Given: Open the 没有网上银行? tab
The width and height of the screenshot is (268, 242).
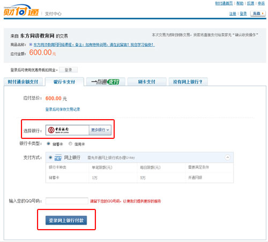Looking at the screenshot, I should pos(188,82).
